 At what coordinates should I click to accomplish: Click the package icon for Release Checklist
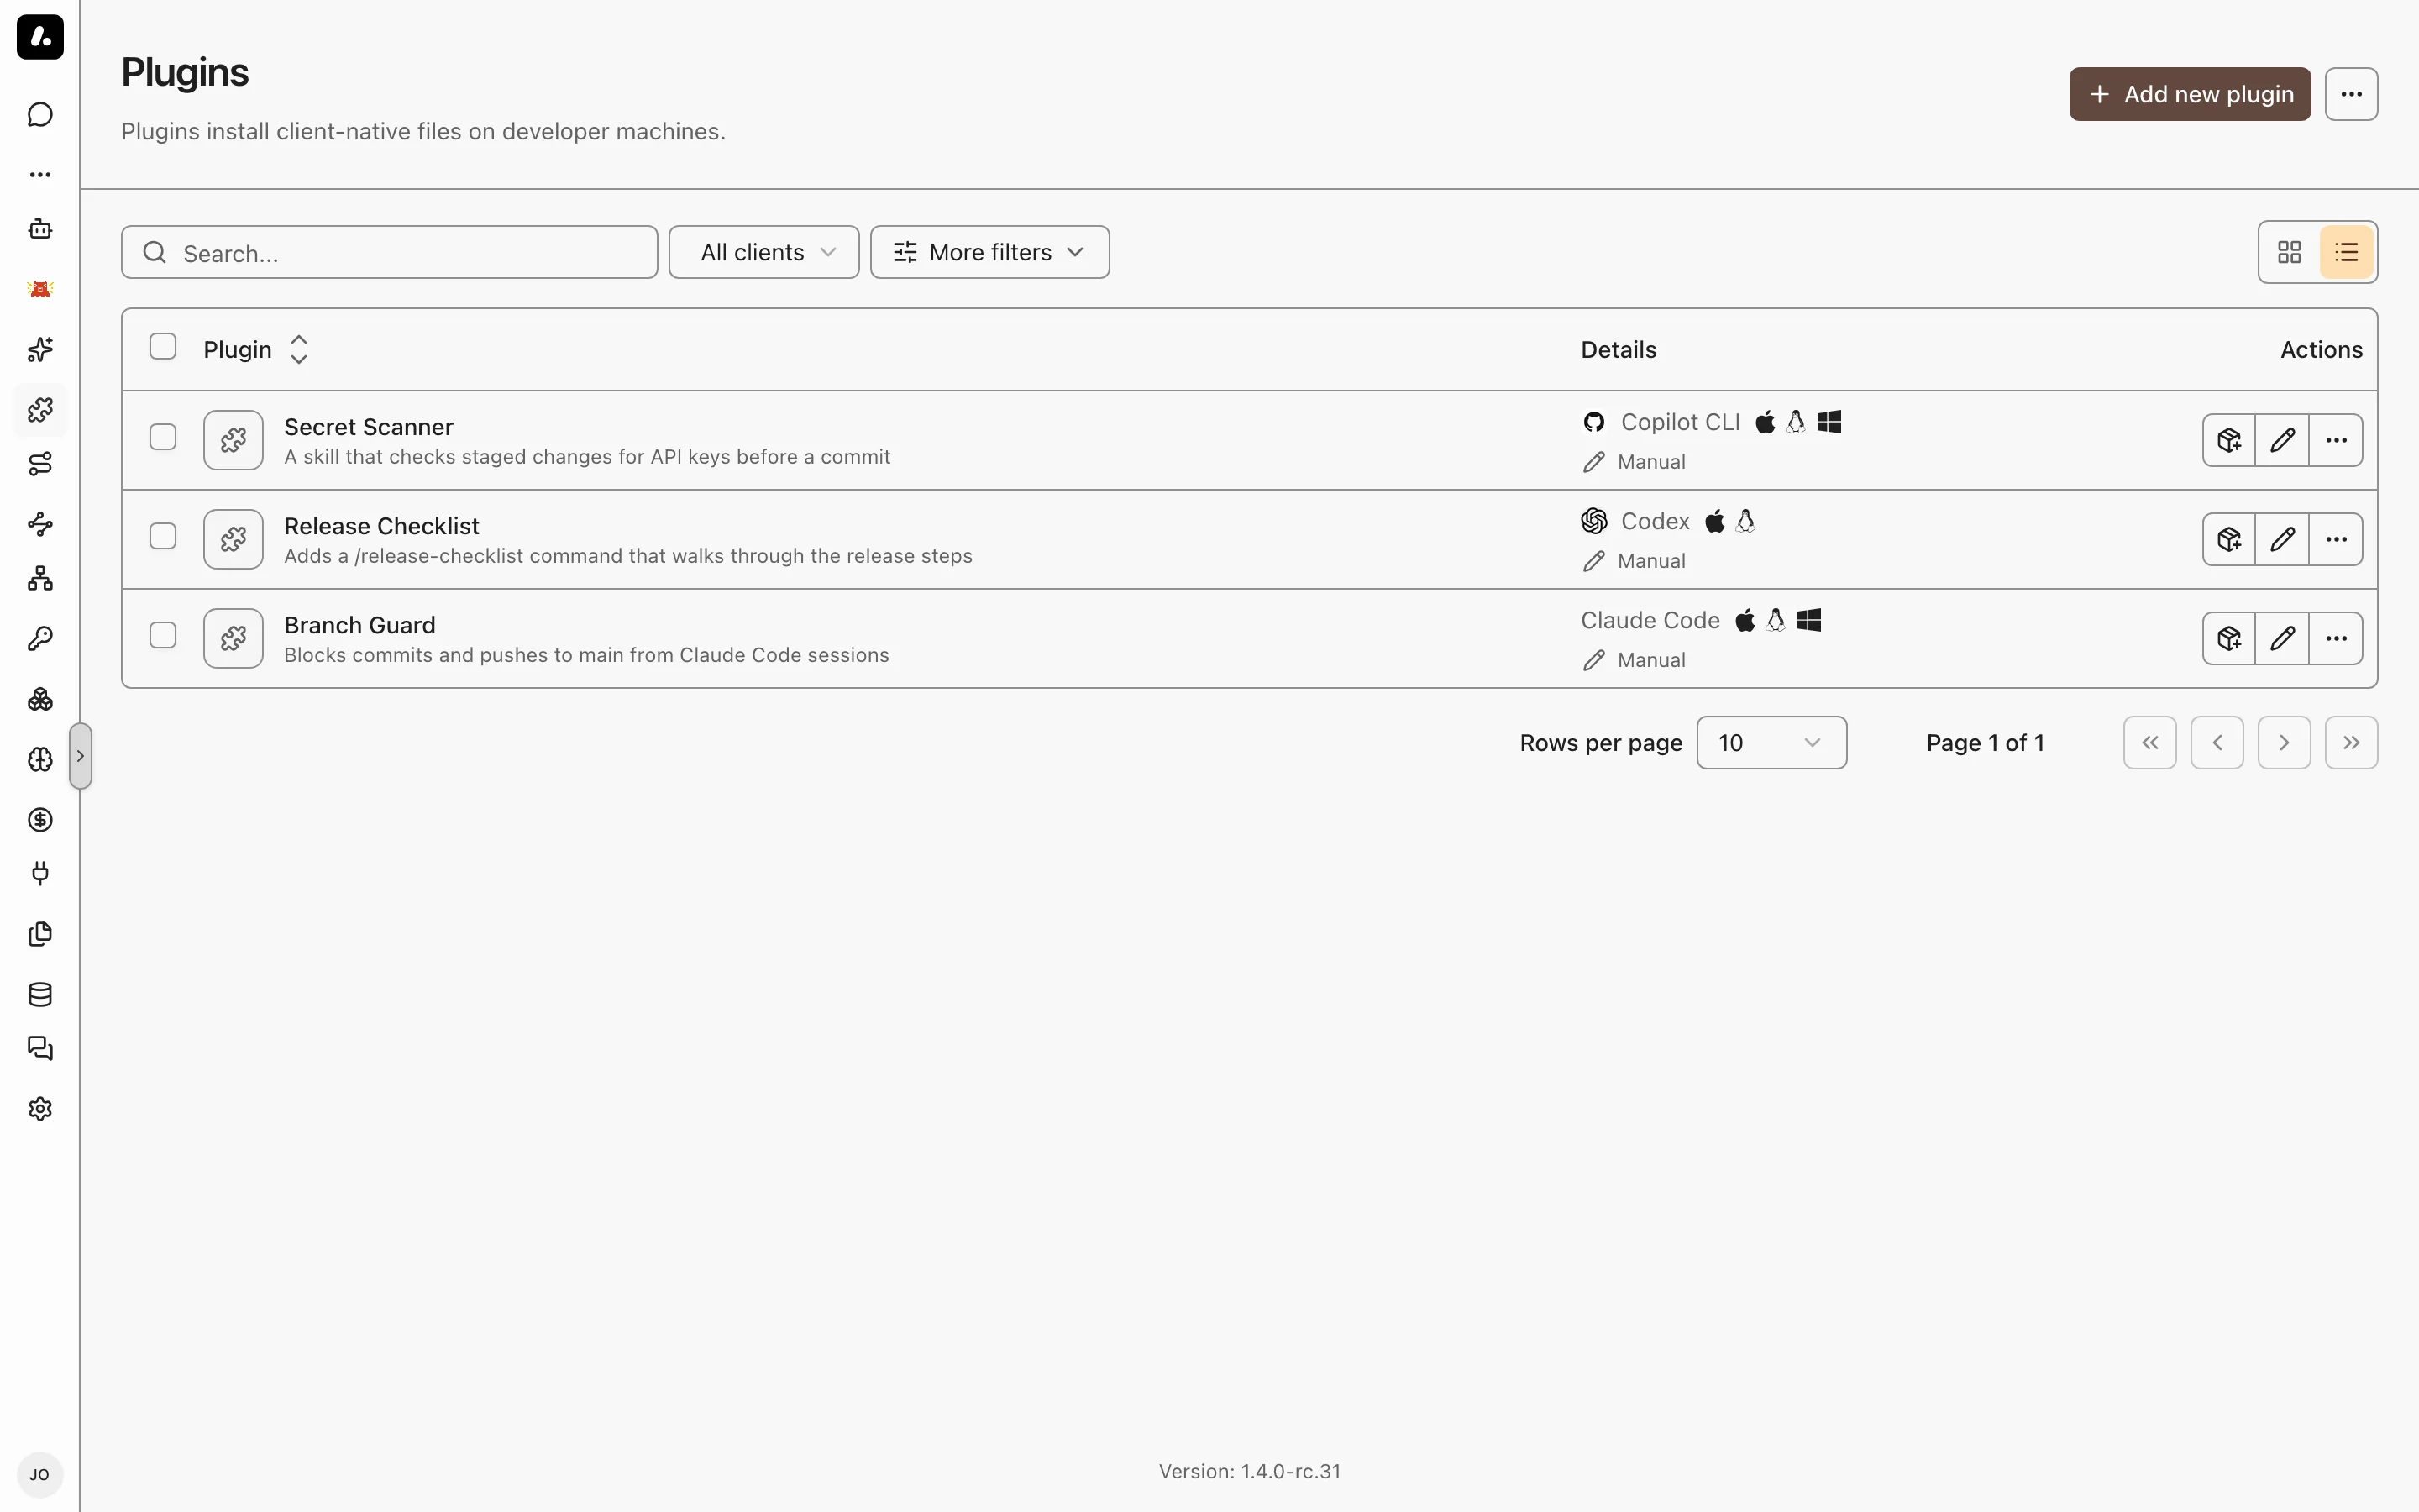[2229, 539]
